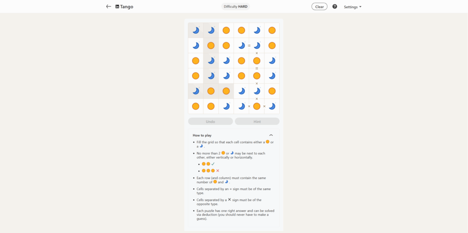Click the LinkedIn logo beside Tango
468x233 pixels.
[x=117, y=7]
